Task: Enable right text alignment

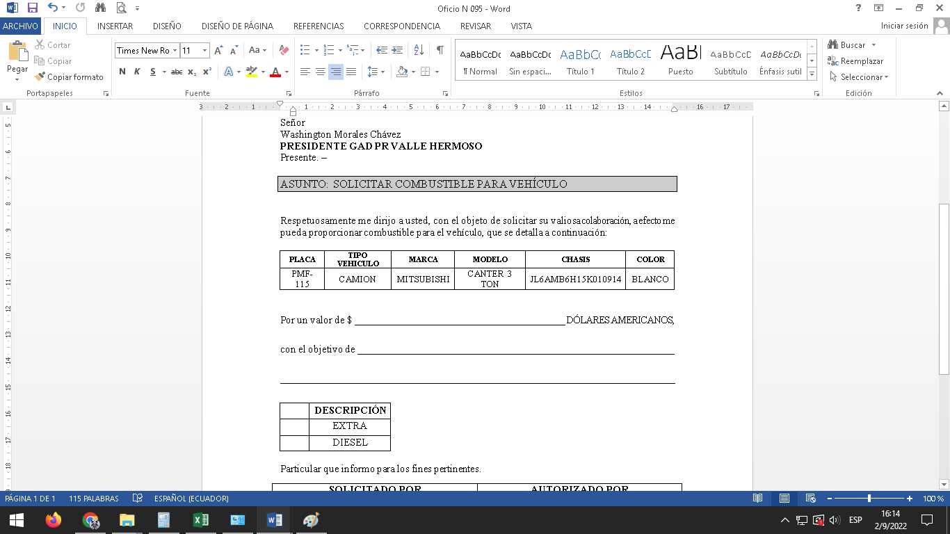Action: pos(336,72)
